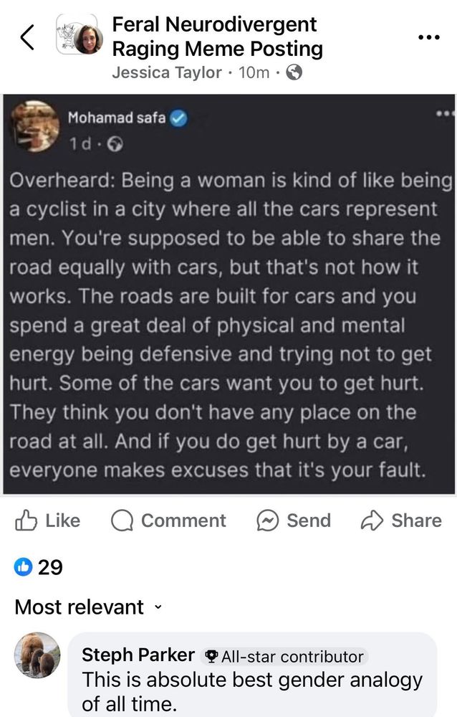Tap the thumbs-up Like icon

26,521
